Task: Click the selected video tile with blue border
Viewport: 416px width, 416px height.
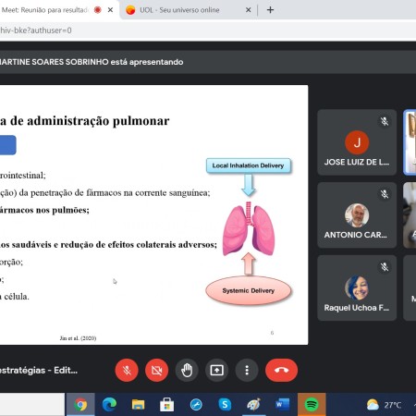Action: click(x=410, y=142)
